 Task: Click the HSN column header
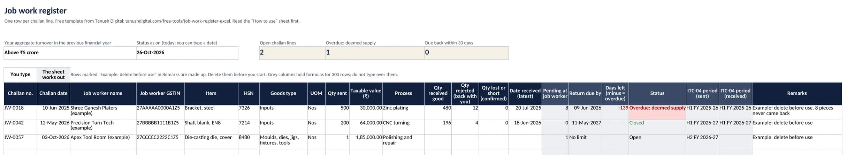click(x=249, y=93)
